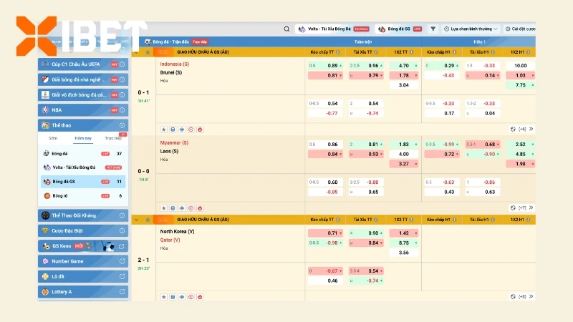Expand more markets (+8) for North Korea match
Image resolution: width=573 pixels, height=322 pixels.
point(522,296)
